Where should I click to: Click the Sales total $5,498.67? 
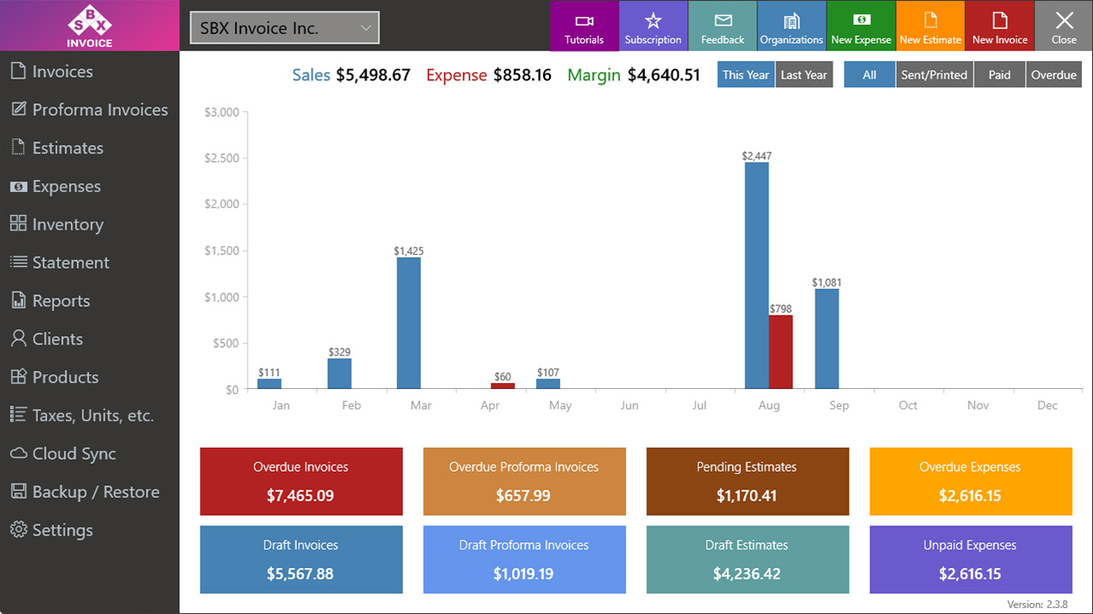coord(373,75)
